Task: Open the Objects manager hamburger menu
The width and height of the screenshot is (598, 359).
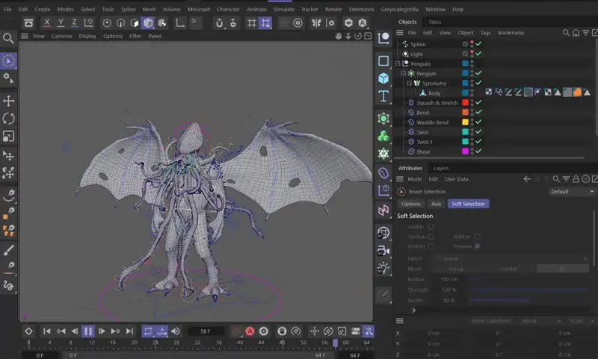Action: [x=400, y=33]
